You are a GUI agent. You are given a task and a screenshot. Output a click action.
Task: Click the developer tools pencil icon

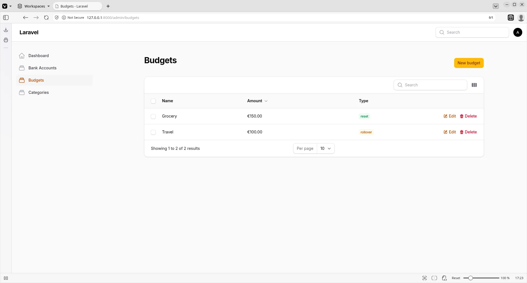click(56, 18)
